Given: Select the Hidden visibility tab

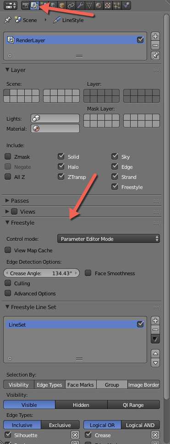Looking at the screenshot, I should [81, 405].
